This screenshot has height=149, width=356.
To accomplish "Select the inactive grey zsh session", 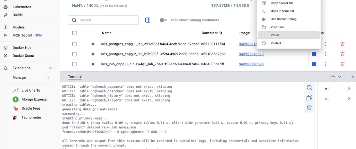I will 327,99.
